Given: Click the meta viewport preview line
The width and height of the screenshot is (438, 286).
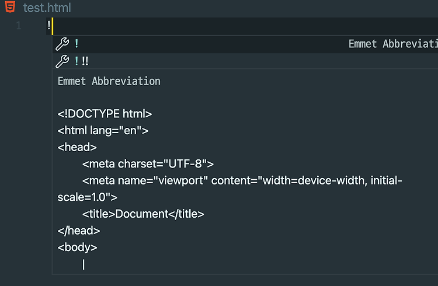Looking at the screenshot, I should (x=242, y=181).
